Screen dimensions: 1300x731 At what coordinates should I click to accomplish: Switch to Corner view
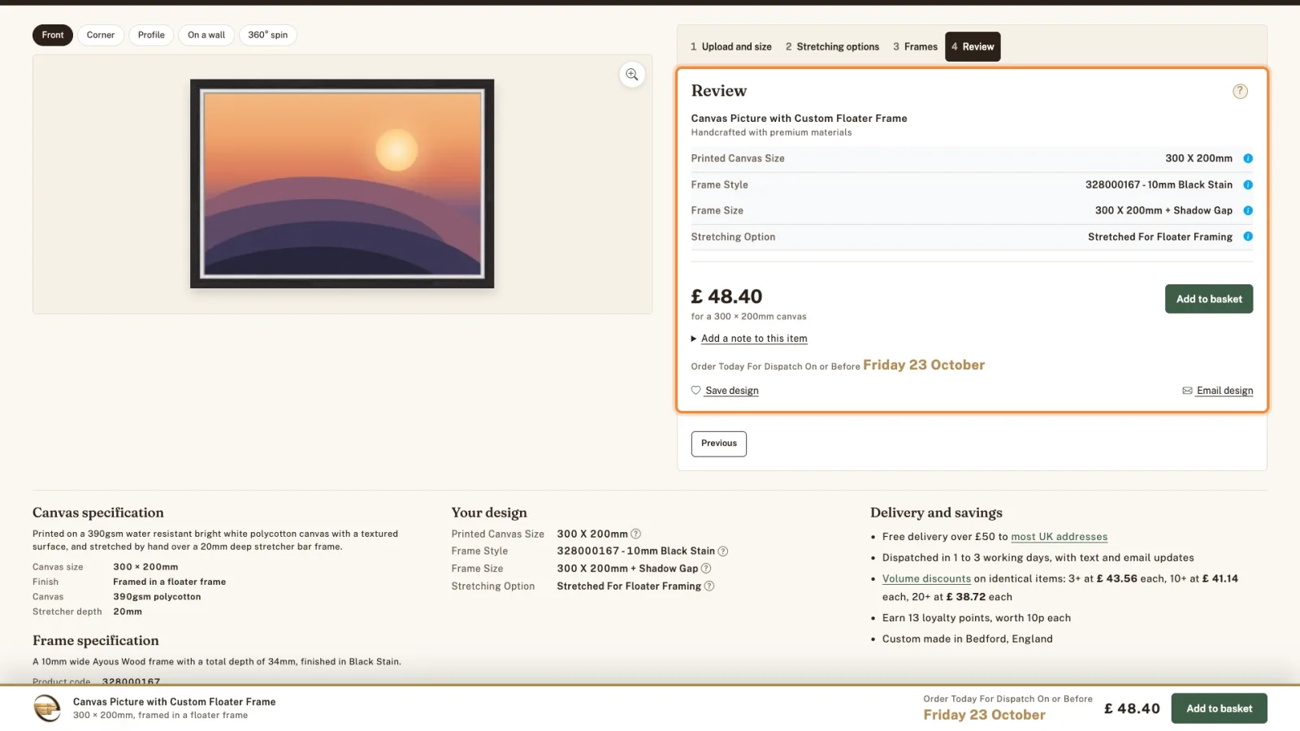[101, 35]
